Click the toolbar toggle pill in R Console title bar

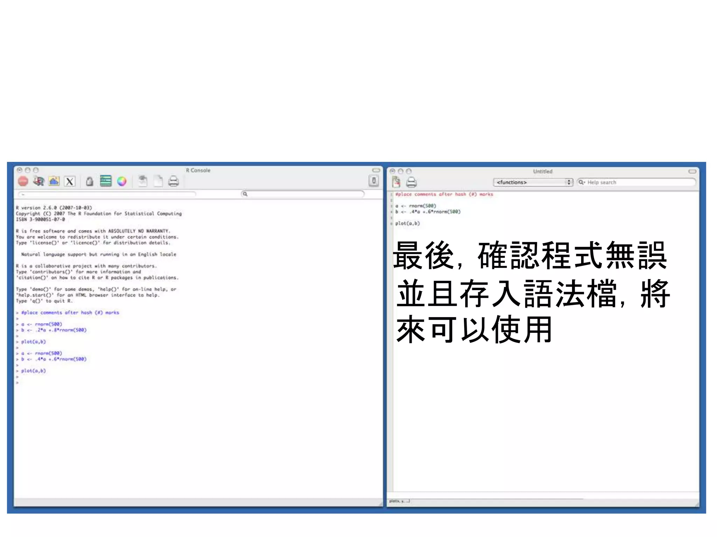click(x=376, y=170)
